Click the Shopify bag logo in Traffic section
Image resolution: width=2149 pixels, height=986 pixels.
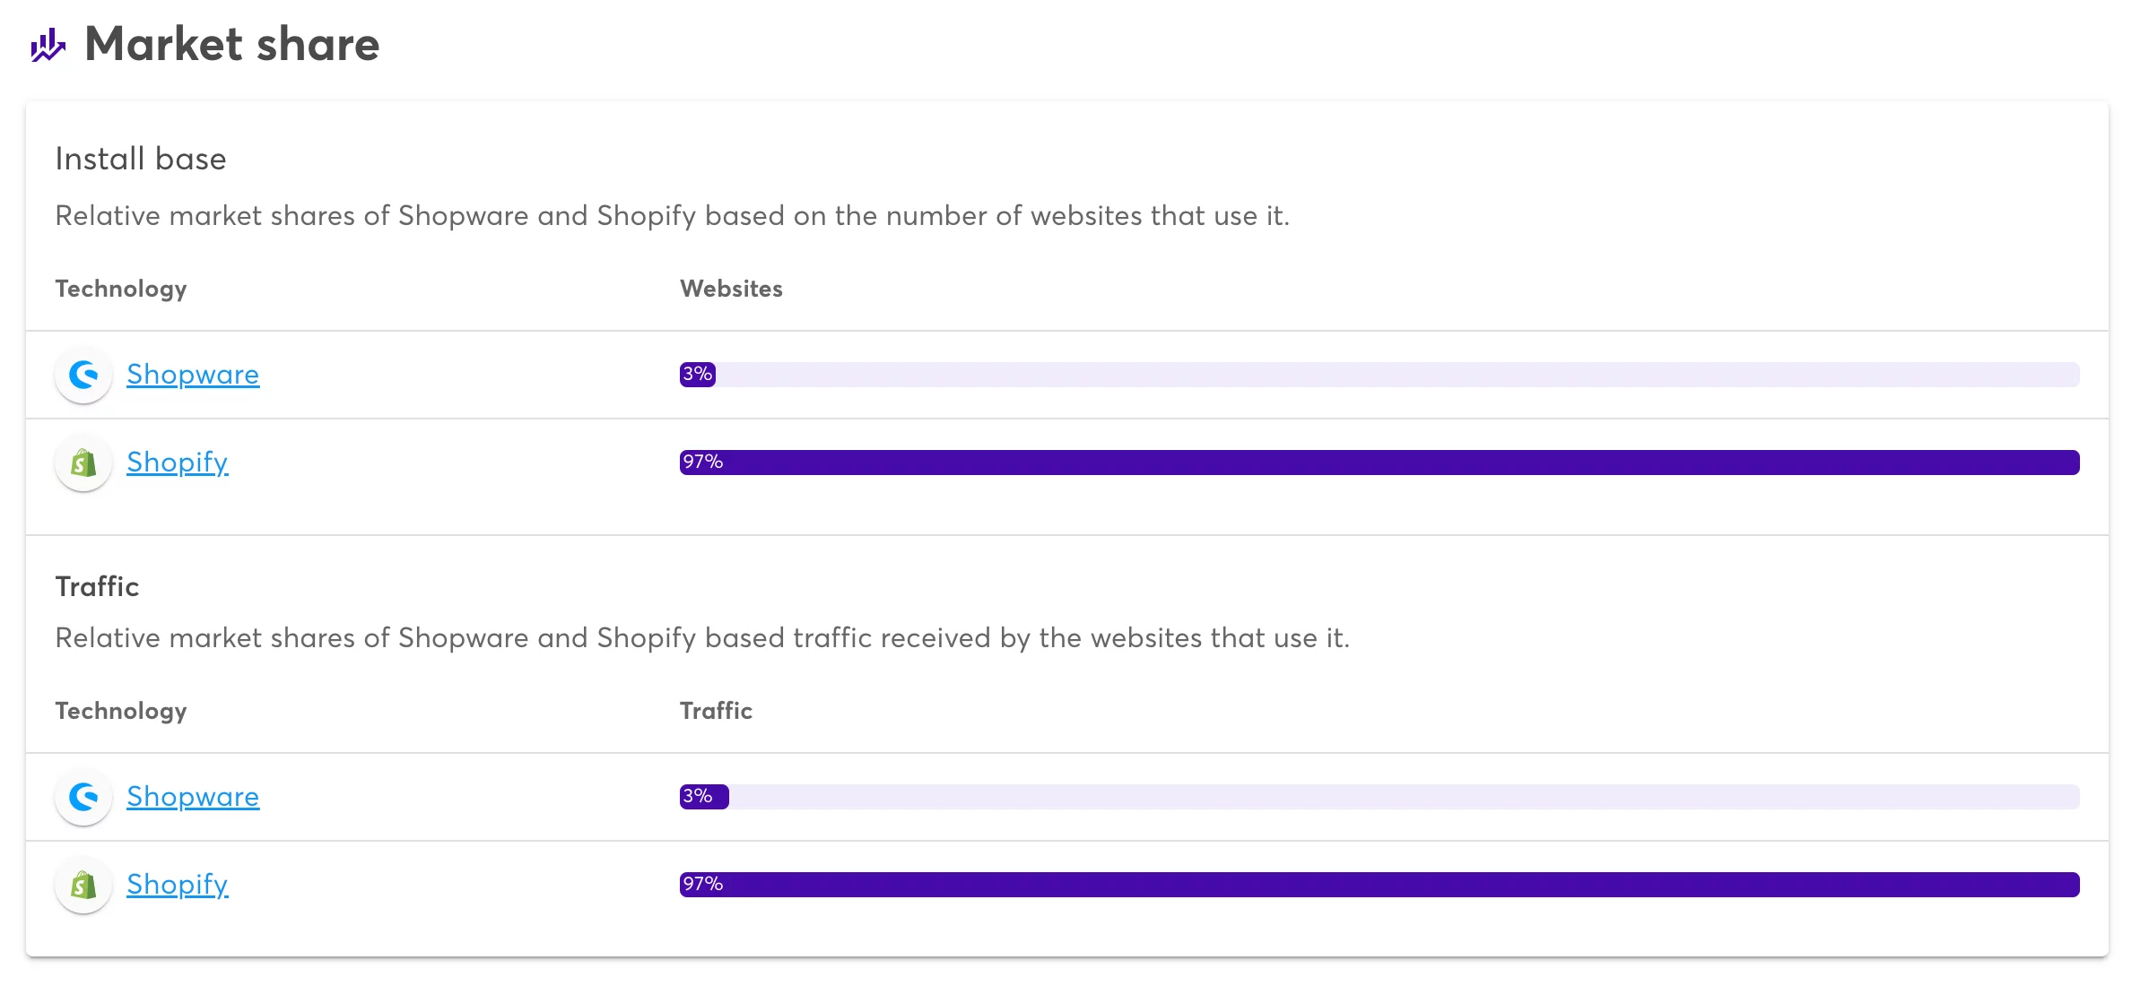pos(83,885)
